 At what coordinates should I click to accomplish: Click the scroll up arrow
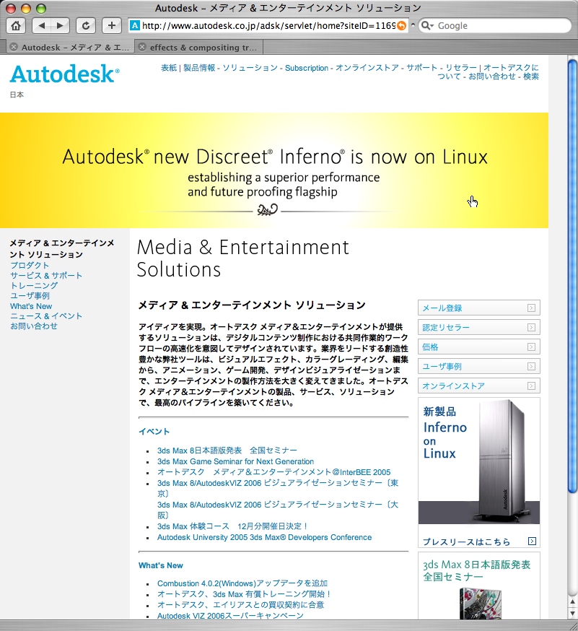click(573, 602)
